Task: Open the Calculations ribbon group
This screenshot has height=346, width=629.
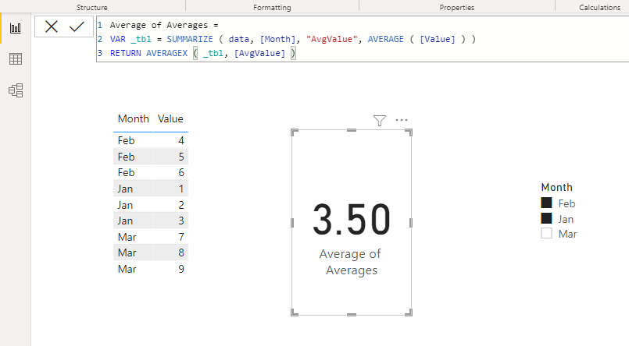Action: [x=599, y=7]
